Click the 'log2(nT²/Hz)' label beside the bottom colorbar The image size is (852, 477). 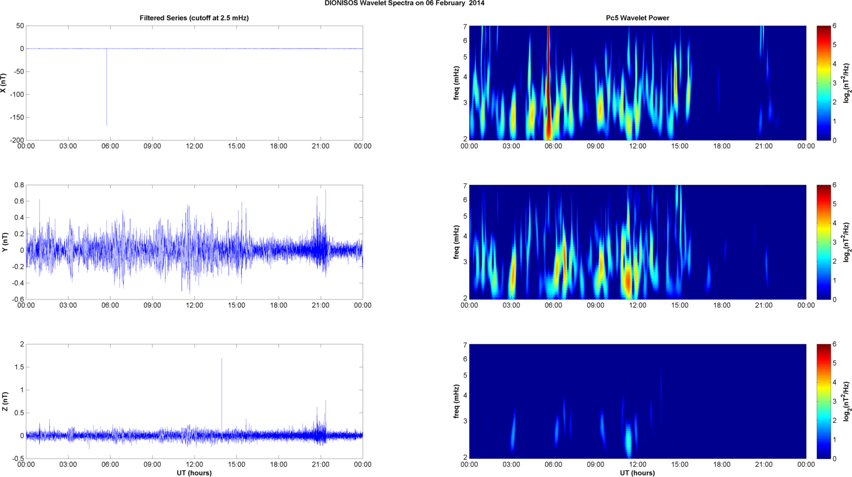[847, 401]
